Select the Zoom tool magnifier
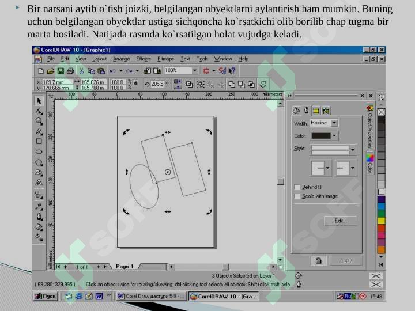The height and width of the screenshot is (311, 415). (x=39, y=121)
